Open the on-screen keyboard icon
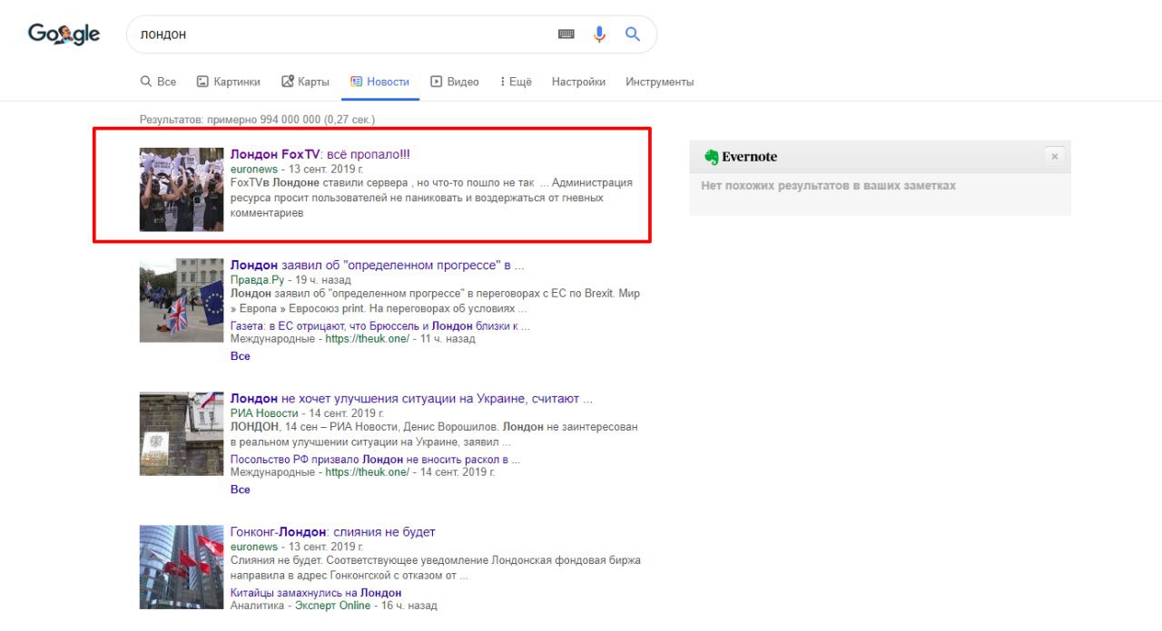The image size is (1162, 631). point(566,34)
